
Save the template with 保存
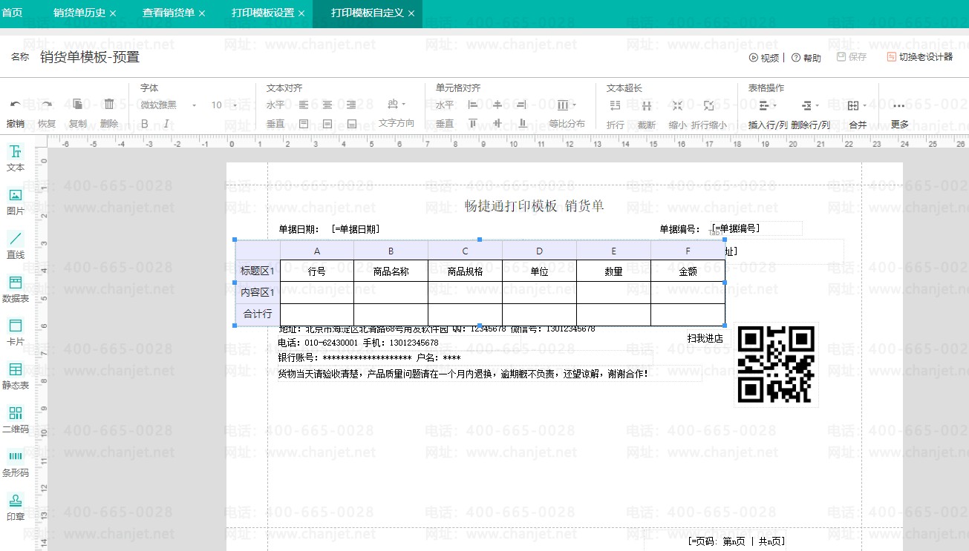850,56
